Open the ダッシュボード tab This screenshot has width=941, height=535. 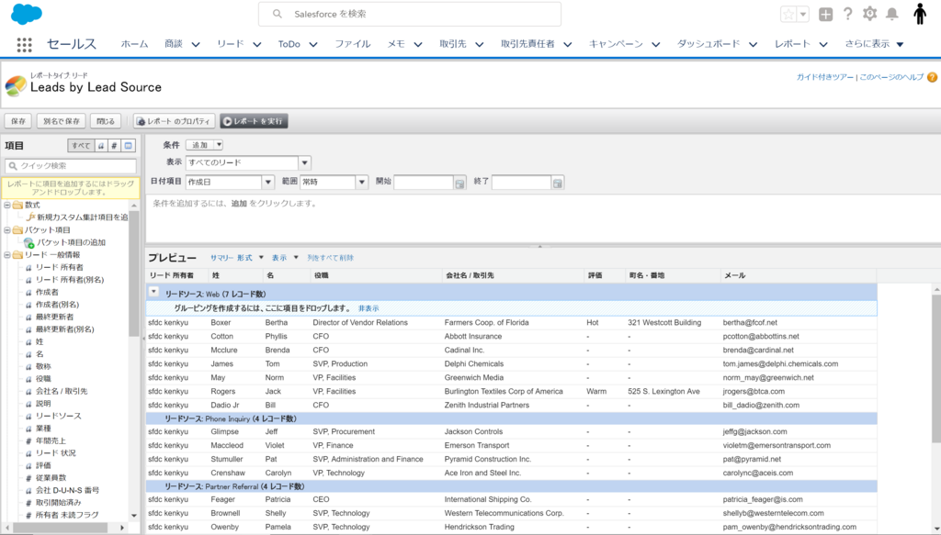(709, 44)
